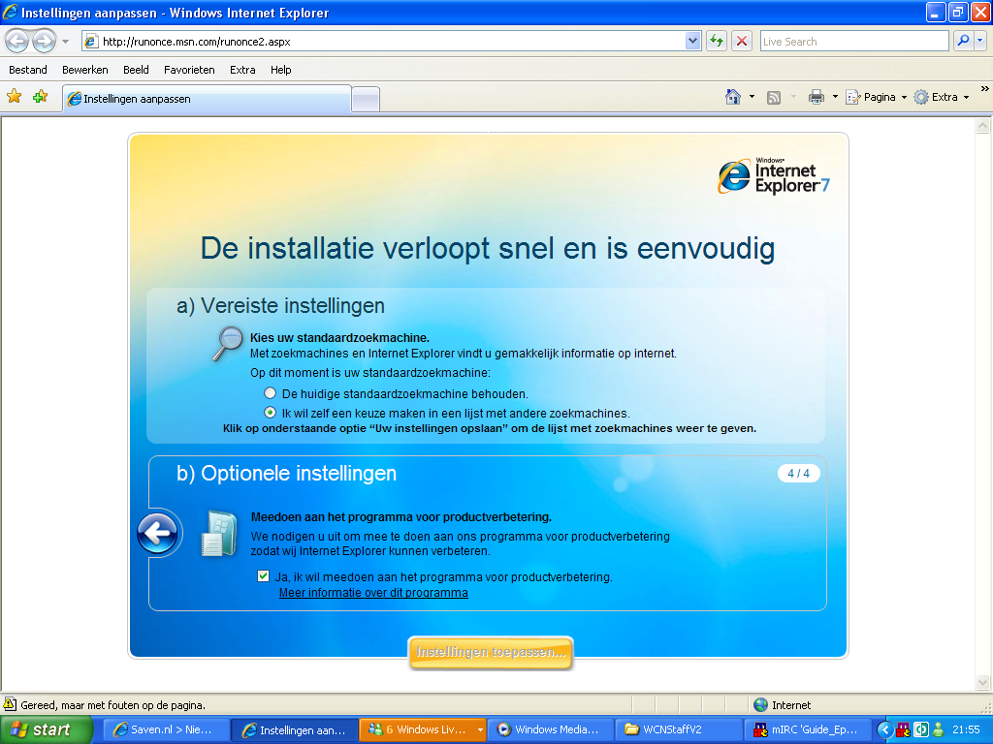Open the WCNStaffV2 folder taskbar button
Viewport: 993px width, 744px height.
(679, 729)
